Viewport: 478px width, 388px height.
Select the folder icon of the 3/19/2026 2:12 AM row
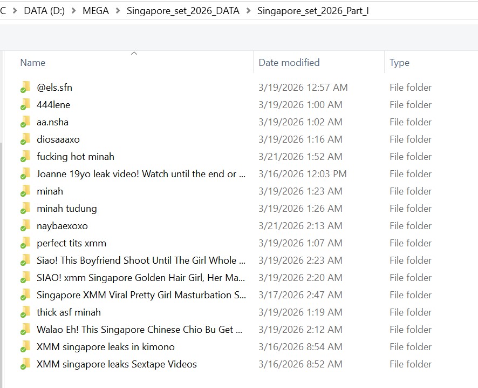pos(25,330)
